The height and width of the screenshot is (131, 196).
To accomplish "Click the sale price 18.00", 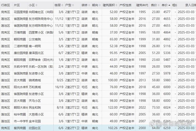I will pyautogui.click(x=156, y=32).
